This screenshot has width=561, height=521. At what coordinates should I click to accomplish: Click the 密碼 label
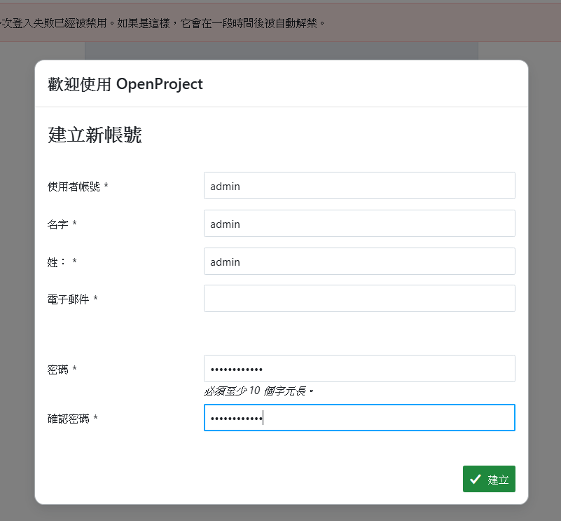click(62, 370)
